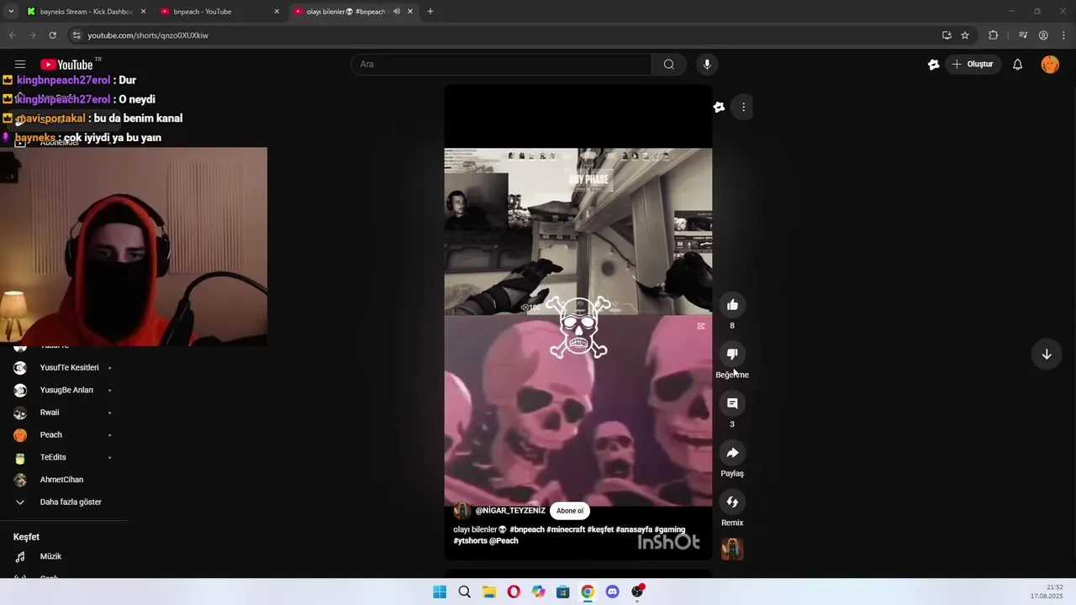Close the Kick Dashboard tab
This screenshot has width=1076, height=605.
tap(143, 12)
